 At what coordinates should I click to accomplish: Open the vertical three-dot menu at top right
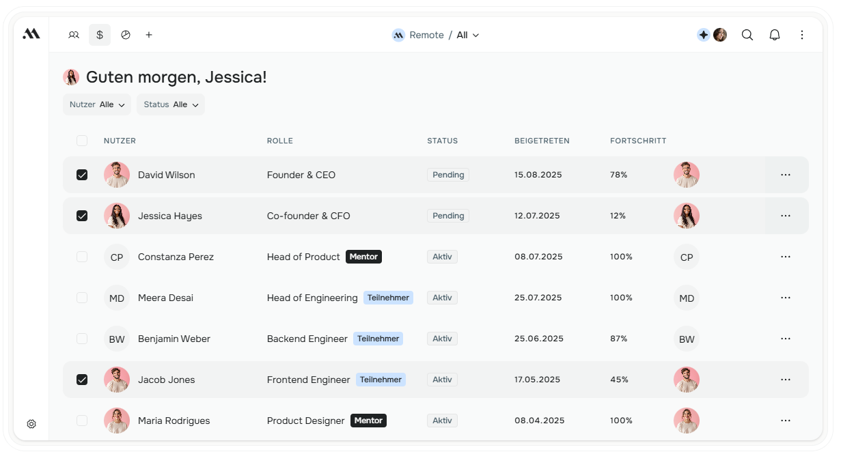[x=802, y=35]
